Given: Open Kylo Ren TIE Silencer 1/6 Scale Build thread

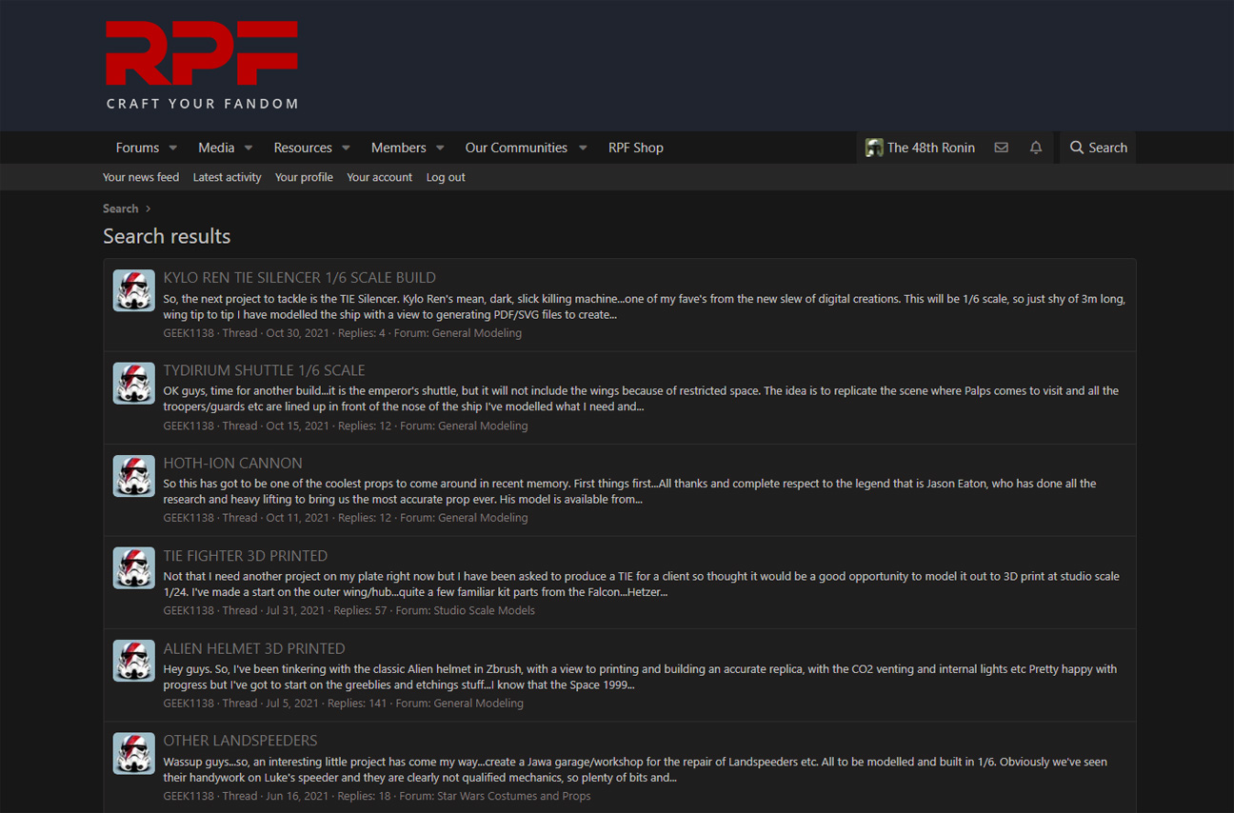Looking at the screenshot, I should click(299, 277).
